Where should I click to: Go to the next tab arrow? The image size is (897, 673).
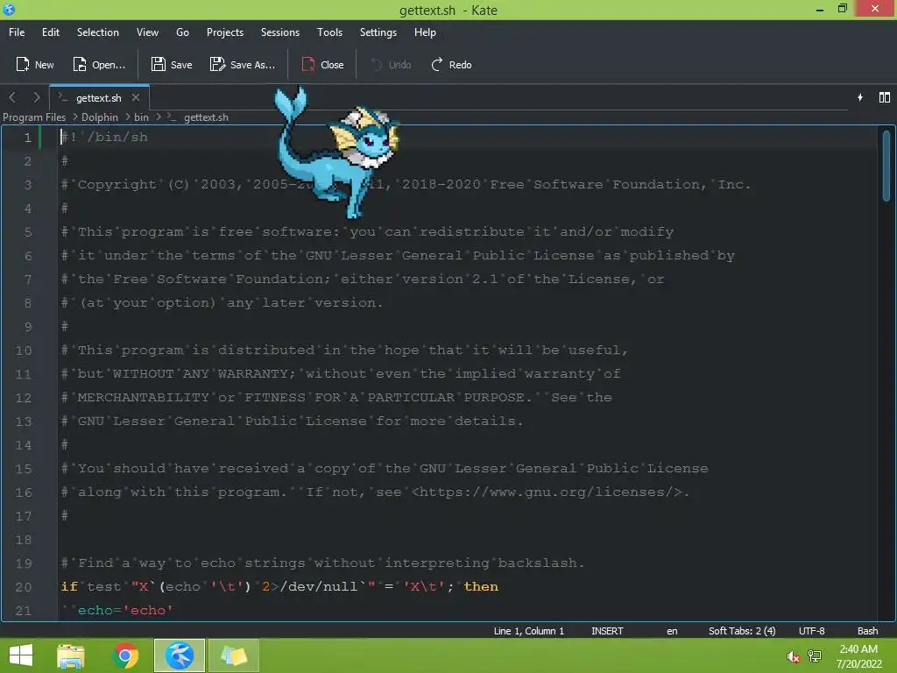(37, 97)
